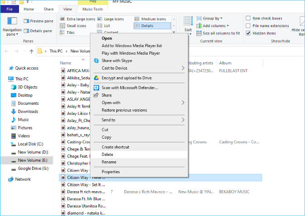Click the Skype icon in context menu
This screenshot has height=216, width=305.
pyautogui.click(x=96, y=61)
